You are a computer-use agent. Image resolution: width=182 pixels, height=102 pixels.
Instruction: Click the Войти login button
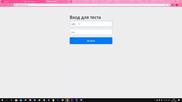[x=91, y=41]
